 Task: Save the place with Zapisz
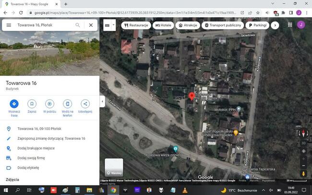[32, 107]
